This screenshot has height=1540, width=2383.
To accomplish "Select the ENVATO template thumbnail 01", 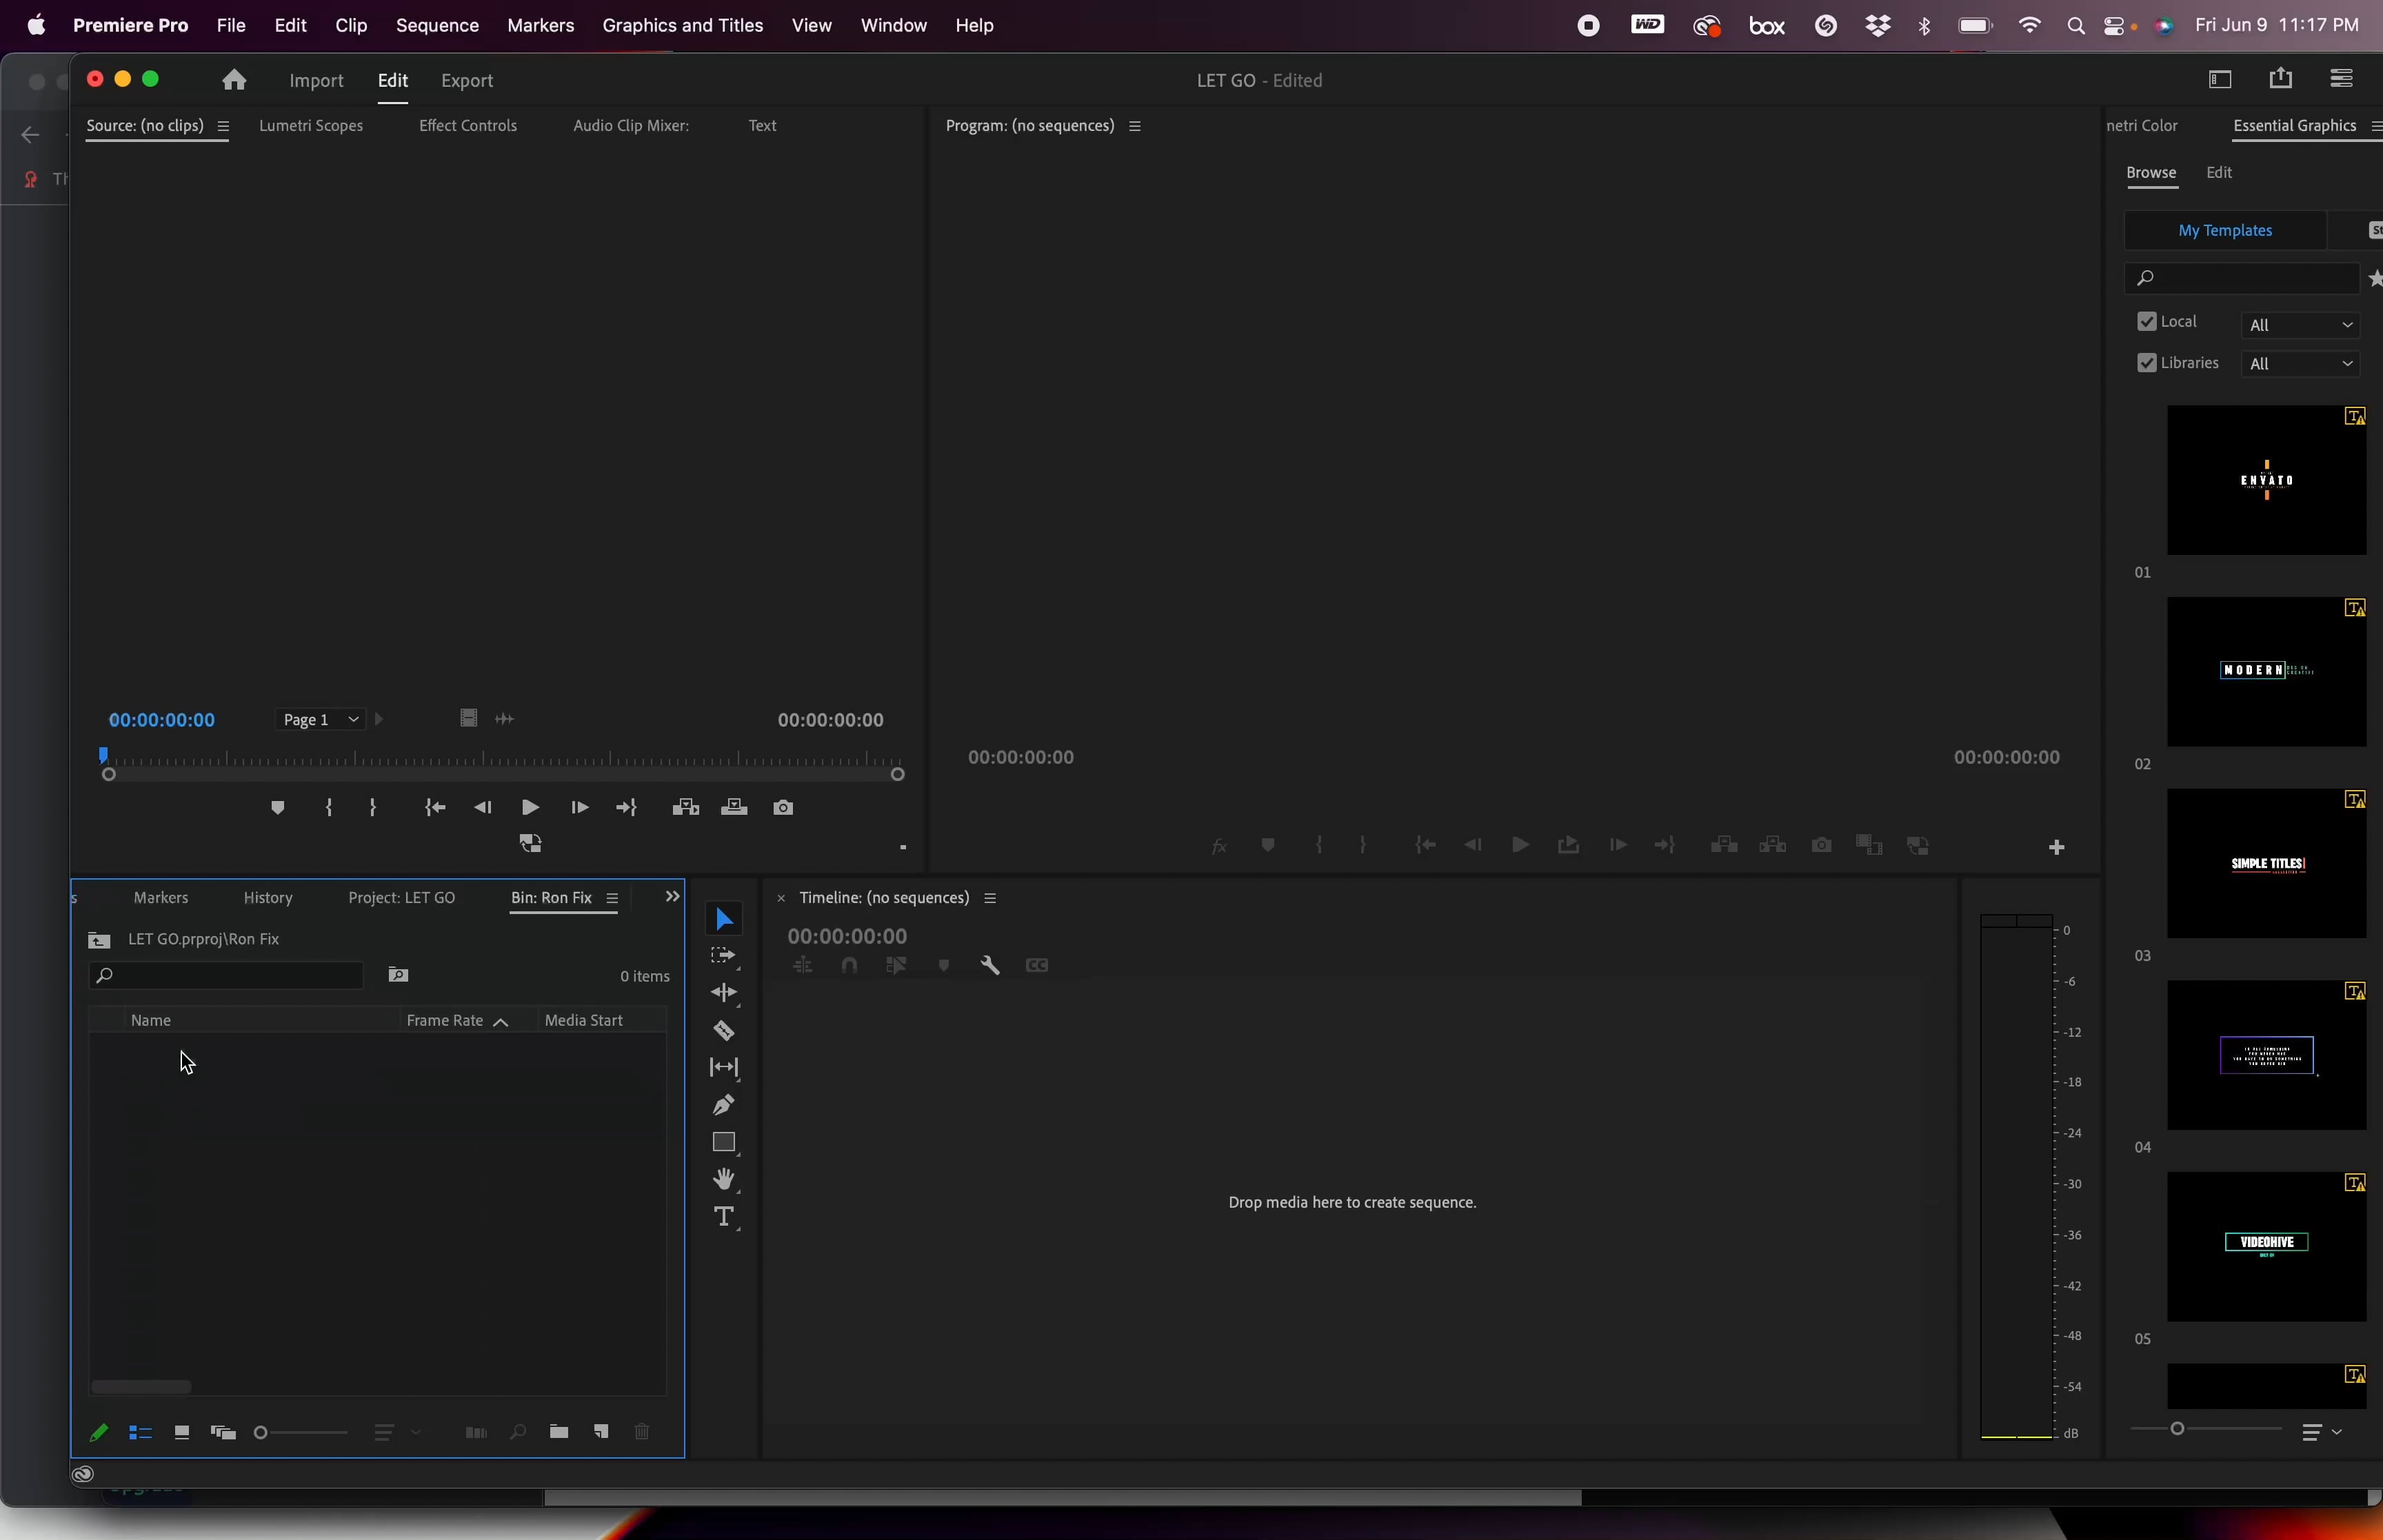I will (x=2266, y=480).
